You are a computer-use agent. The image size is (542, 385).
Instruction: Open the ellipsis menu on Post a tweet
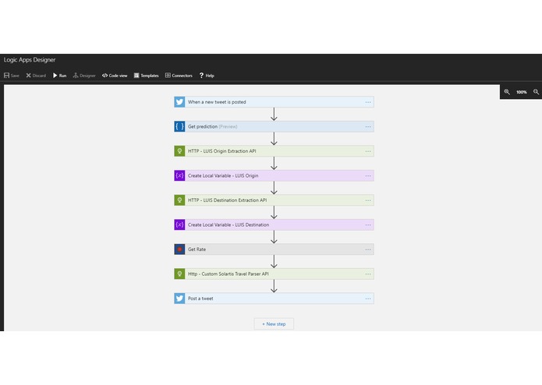tap(368, 298)
